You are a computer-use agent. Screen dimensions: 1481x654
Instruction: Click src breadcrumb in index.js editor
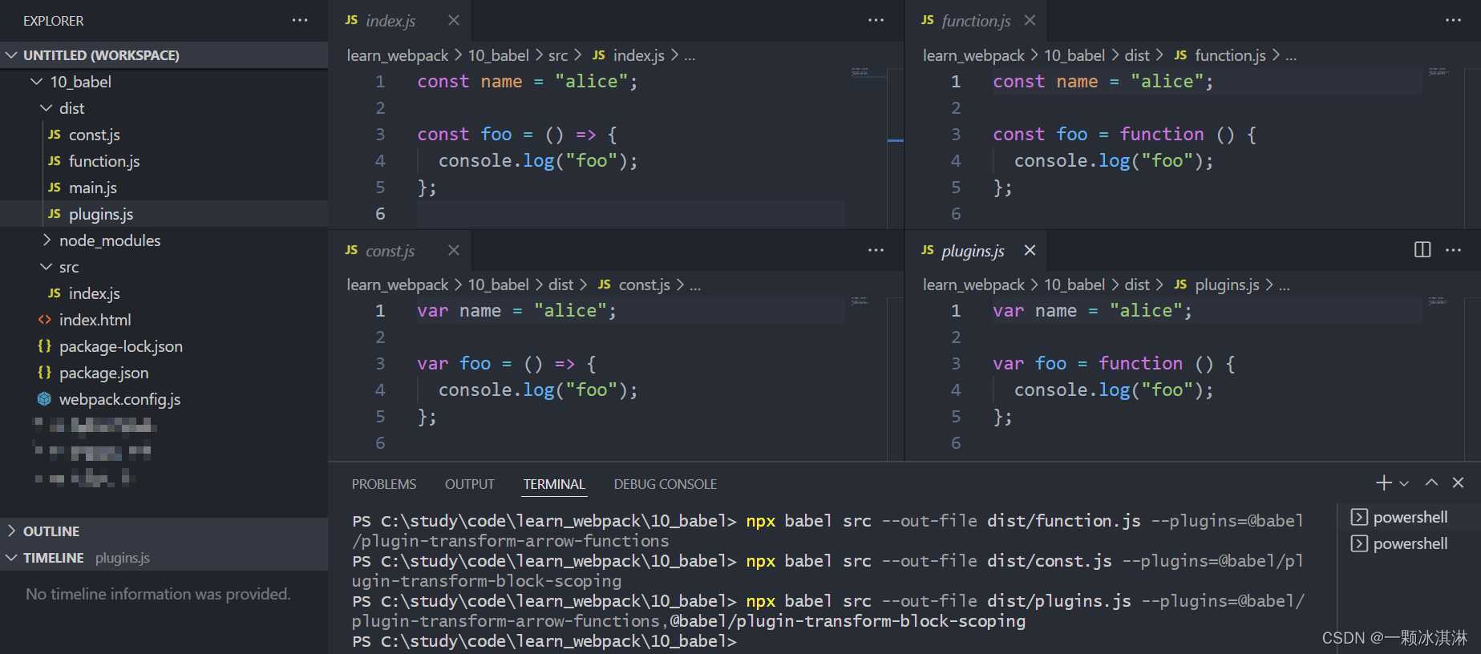(558, 55)
